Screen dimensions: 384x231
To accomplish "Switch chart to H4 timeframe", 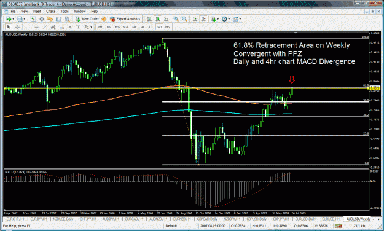I will [x=143, y=27].
